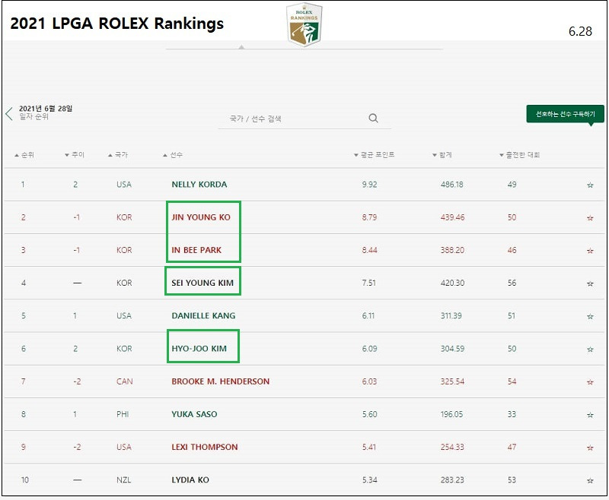Open IN BEE PARK player link
This screenshot has height=500, width=609.
coord(196,251)
